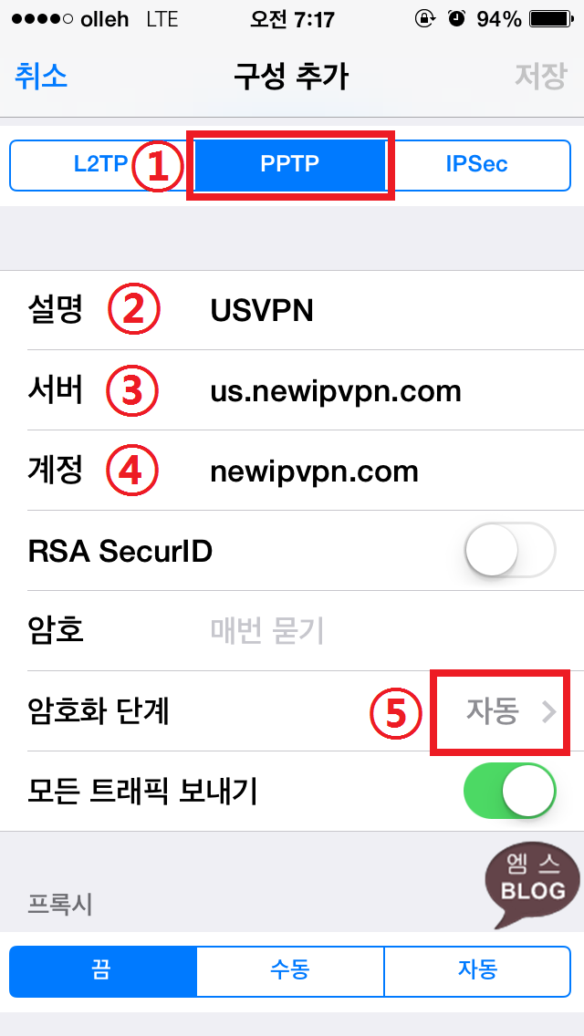Tap the battery icon in status bar
This screenshot has height=1036, width=584.
click(550, 19)
